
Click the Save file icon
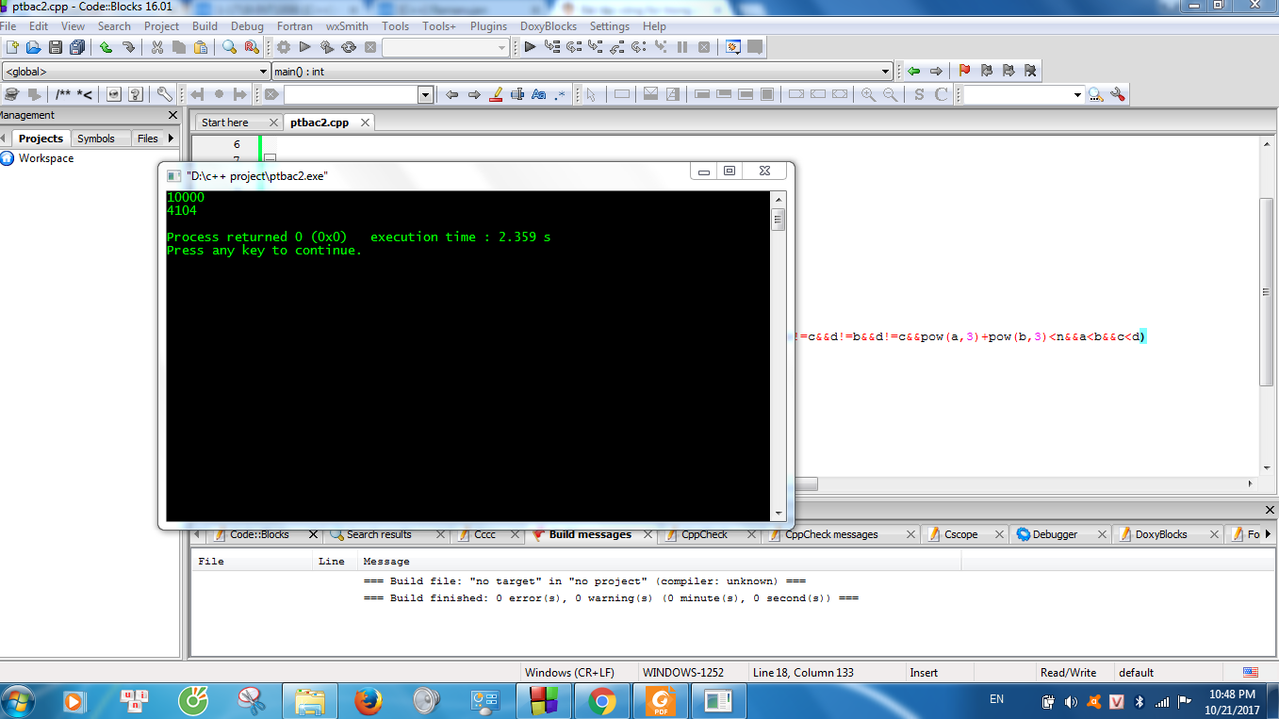point(55,47)
